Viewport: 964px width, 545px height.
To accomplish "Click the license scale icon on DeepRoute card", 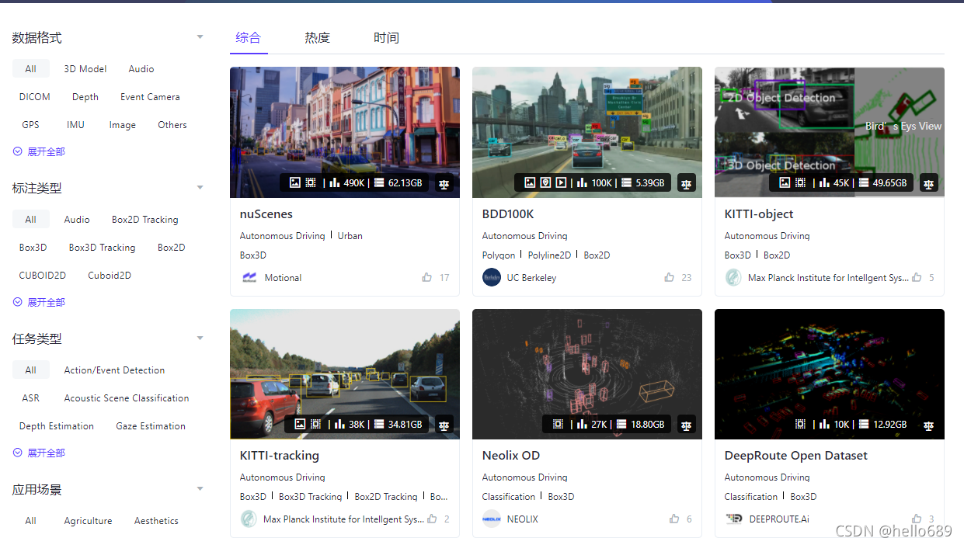I will click(929, 425).
